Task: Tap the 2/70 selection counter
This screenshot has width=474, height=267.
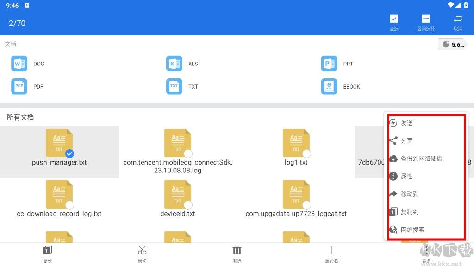Action: (x=17, y=23)
